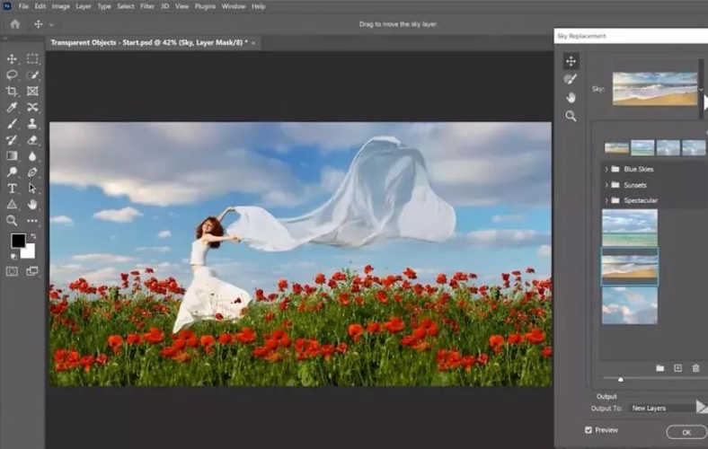The image size is (708, 449).
Task: Expand the Blue Skies folder
Action: 606,169
